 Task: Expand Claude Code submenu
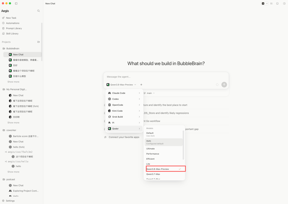(x=124, y=93)
